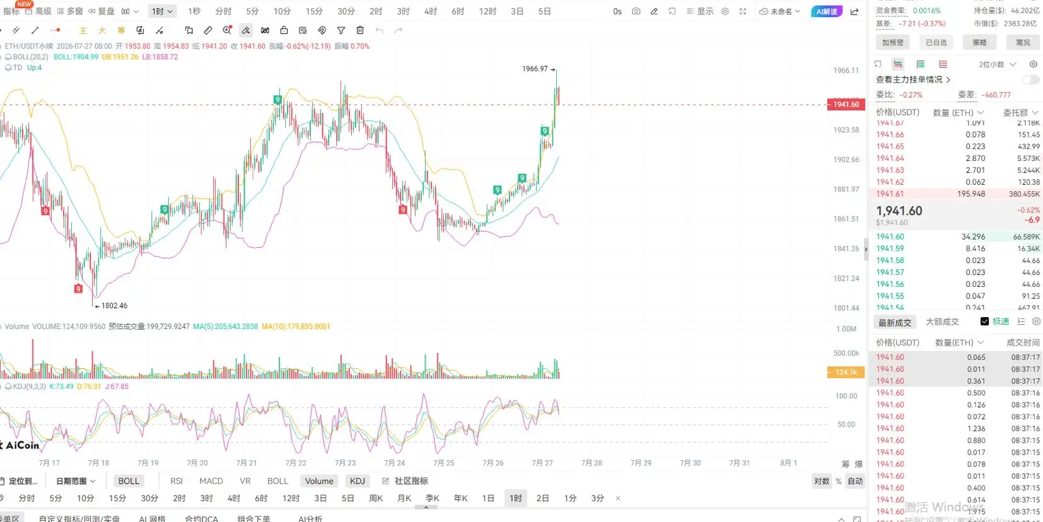Switch to the 大额成交 tab
Viewport: 1043px width, 522px height.
click(942, 322)
